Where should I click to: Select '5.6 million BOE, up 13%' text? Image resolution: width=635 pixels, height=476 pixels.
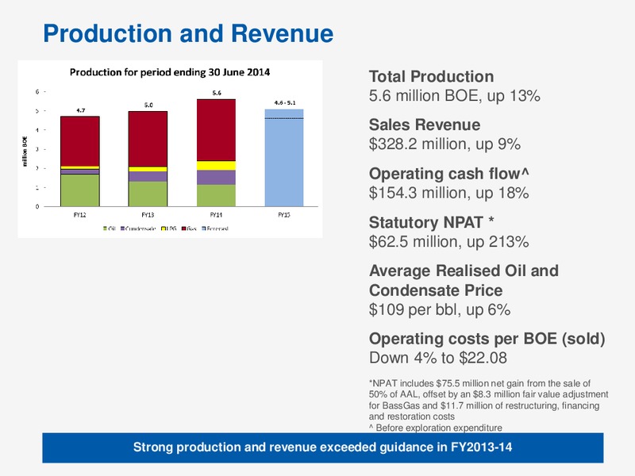[454, 96]
